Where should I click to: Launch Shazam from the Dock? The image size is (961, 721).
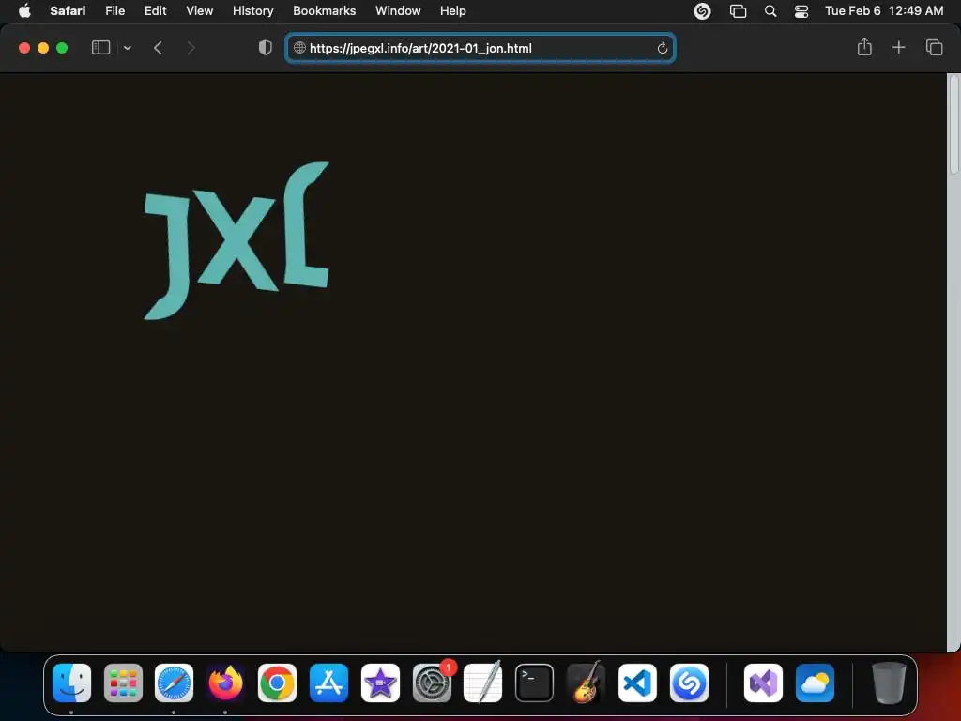click(x=689, y=683)
